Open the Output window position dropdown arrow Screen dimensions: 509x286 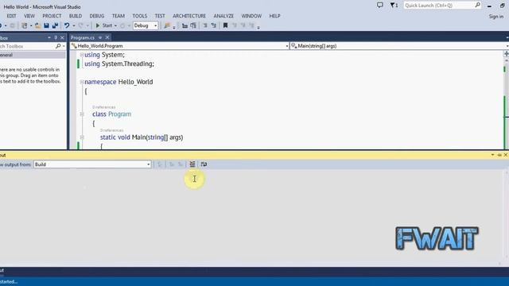[492, 155]
